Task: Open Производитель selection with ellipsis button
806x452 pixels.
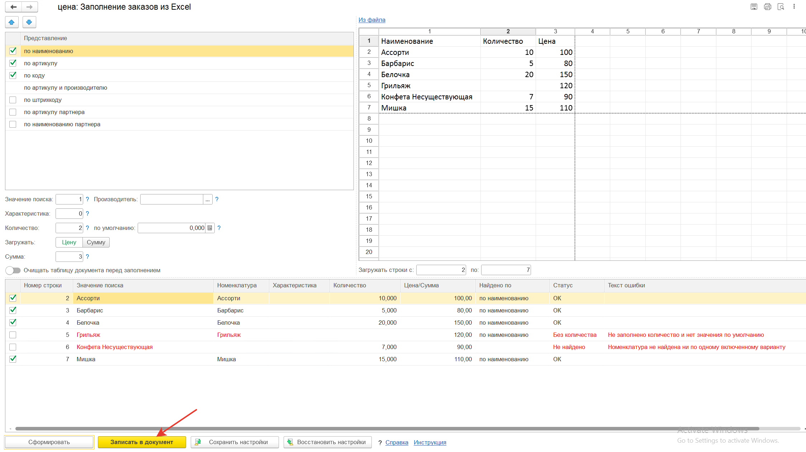Action: pos(208,199)
